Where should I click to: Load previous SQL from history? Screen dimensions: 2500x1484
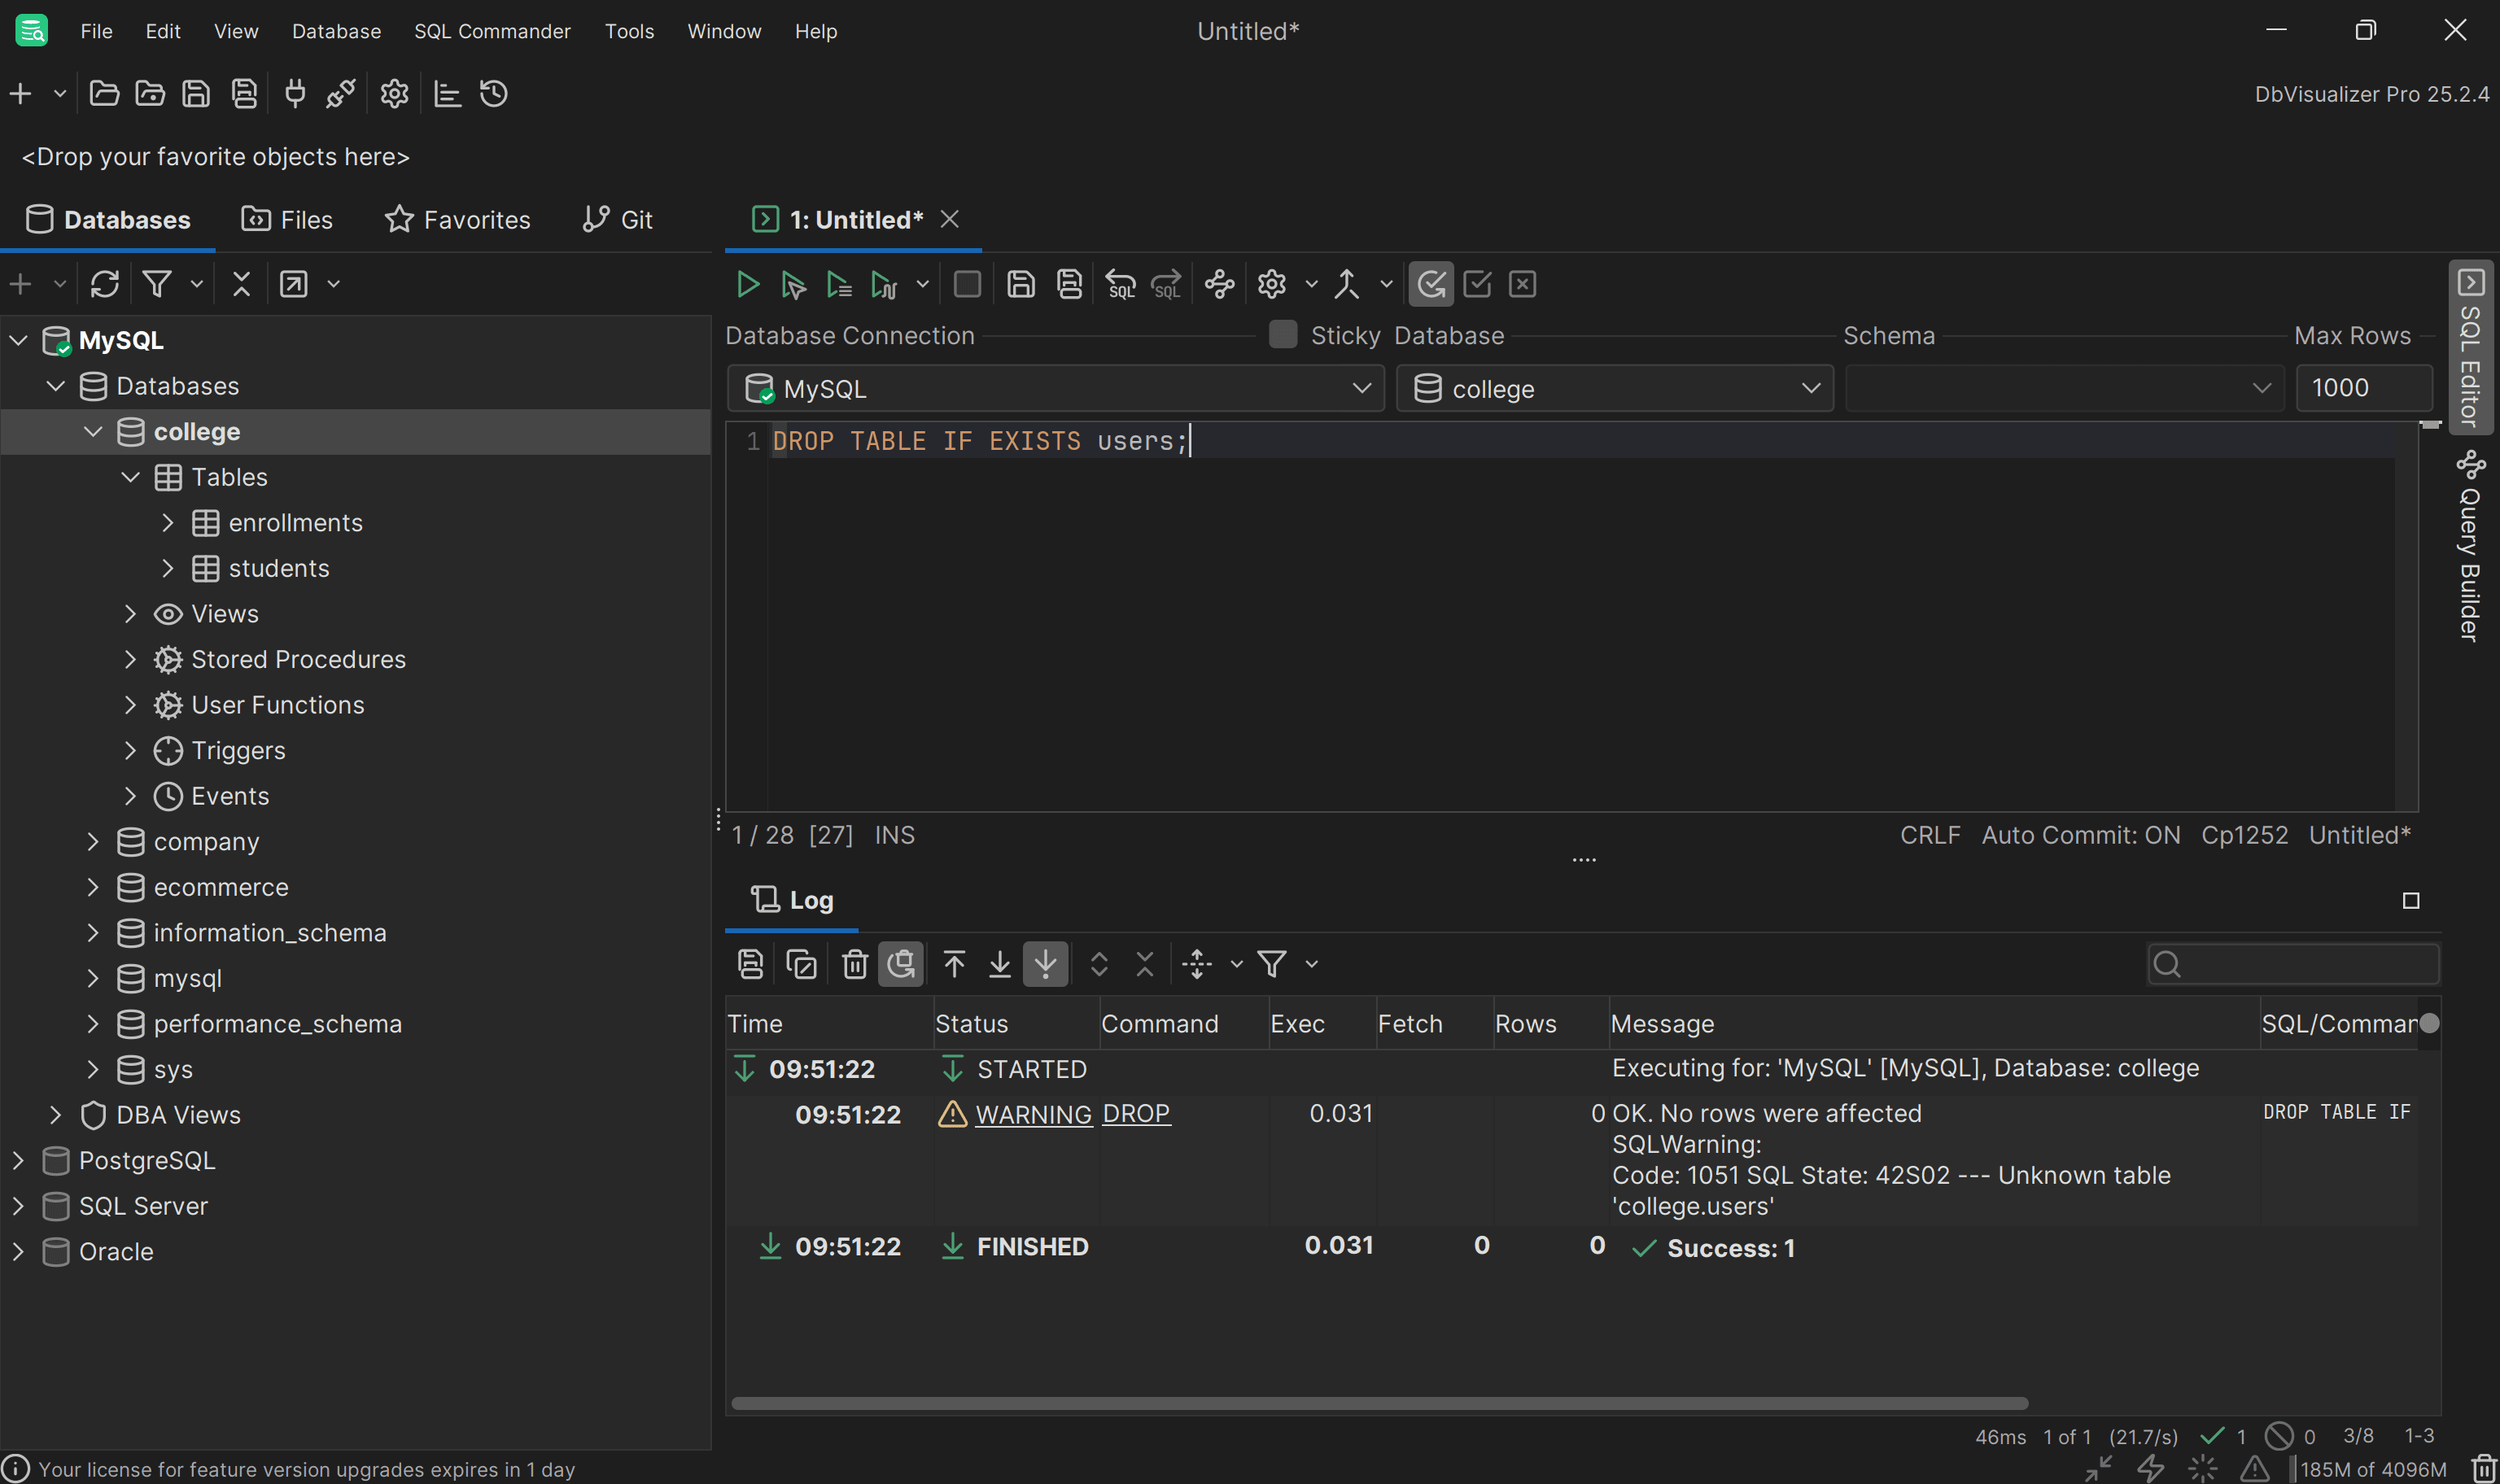(x=1121, y=285)
